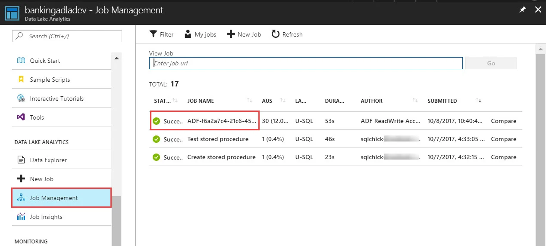Sort by the STATUS column arrows

pyautogui.click(x=175, y=101)
